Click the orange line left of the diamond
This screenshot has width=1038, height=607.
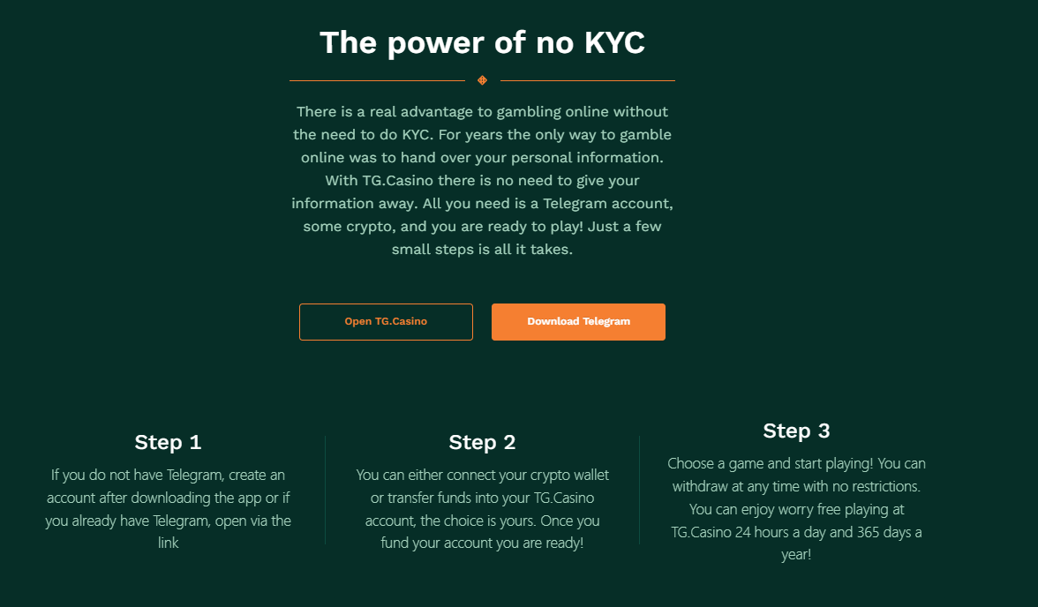pos(378,81)
